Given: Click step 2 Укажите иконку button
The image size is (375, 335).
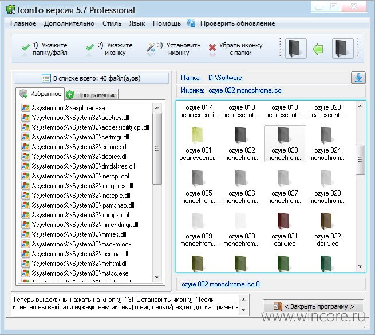Looking at the screenshot, I should pyautogui.click(x=109, y=49).
